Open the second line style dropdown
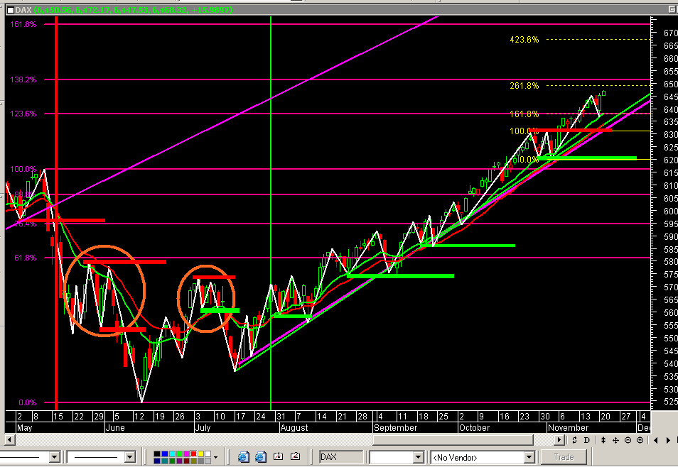678x467 pixels. (99, 457)
